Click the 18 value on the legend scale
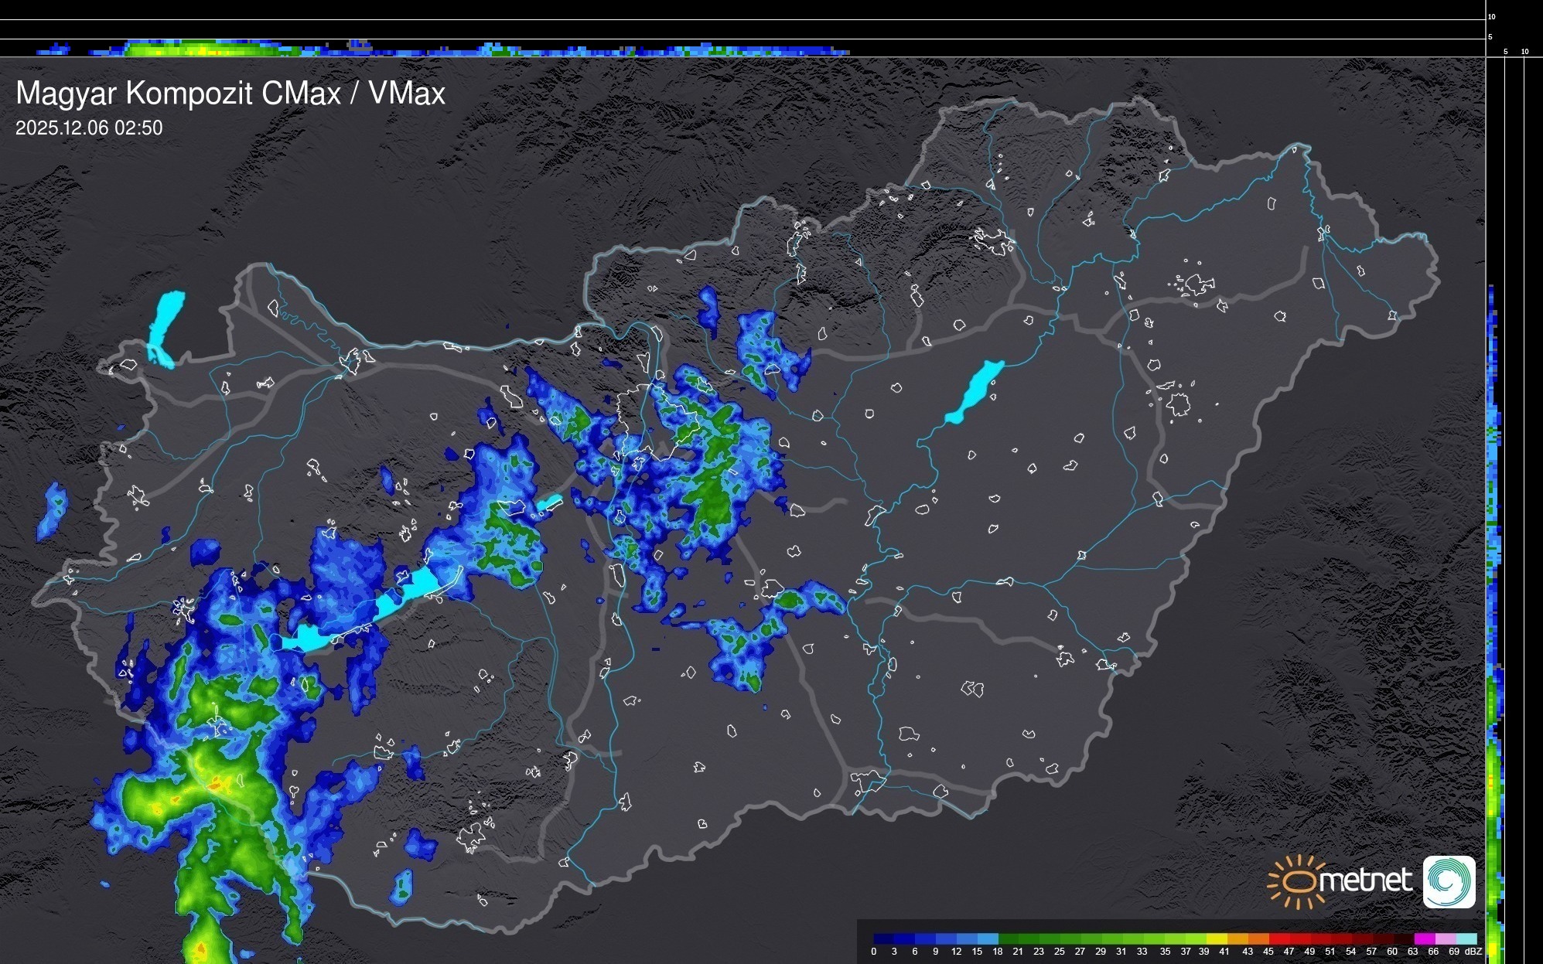This screenshot has width=1543, height=964. point(997,952)
